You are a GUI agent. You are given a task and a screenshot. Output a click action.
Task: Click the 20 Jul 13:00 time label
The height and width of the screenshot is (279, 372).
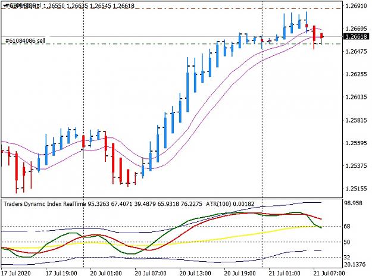[x=195, y=273]
